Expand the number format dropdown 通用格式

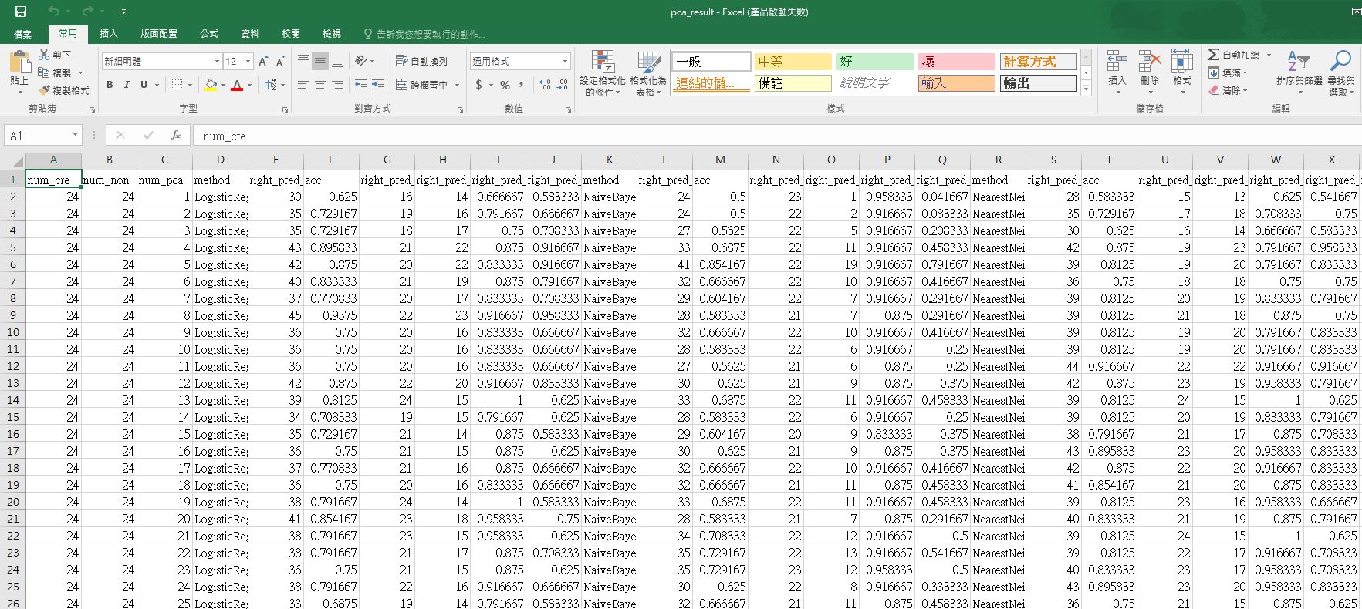(x=565, y=62)
